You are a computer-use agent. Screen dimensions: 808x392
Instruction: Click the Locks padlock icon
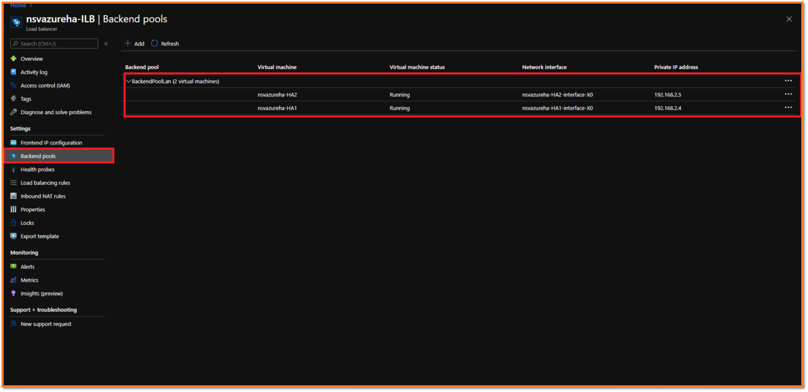[13, 223]
